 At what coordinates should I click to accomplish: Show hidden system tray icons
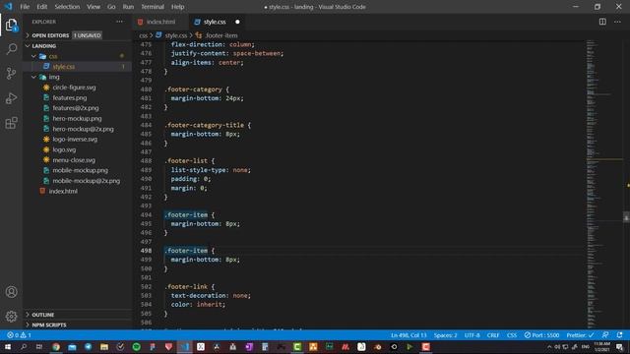pyautogui.click(x=549, y=347)
